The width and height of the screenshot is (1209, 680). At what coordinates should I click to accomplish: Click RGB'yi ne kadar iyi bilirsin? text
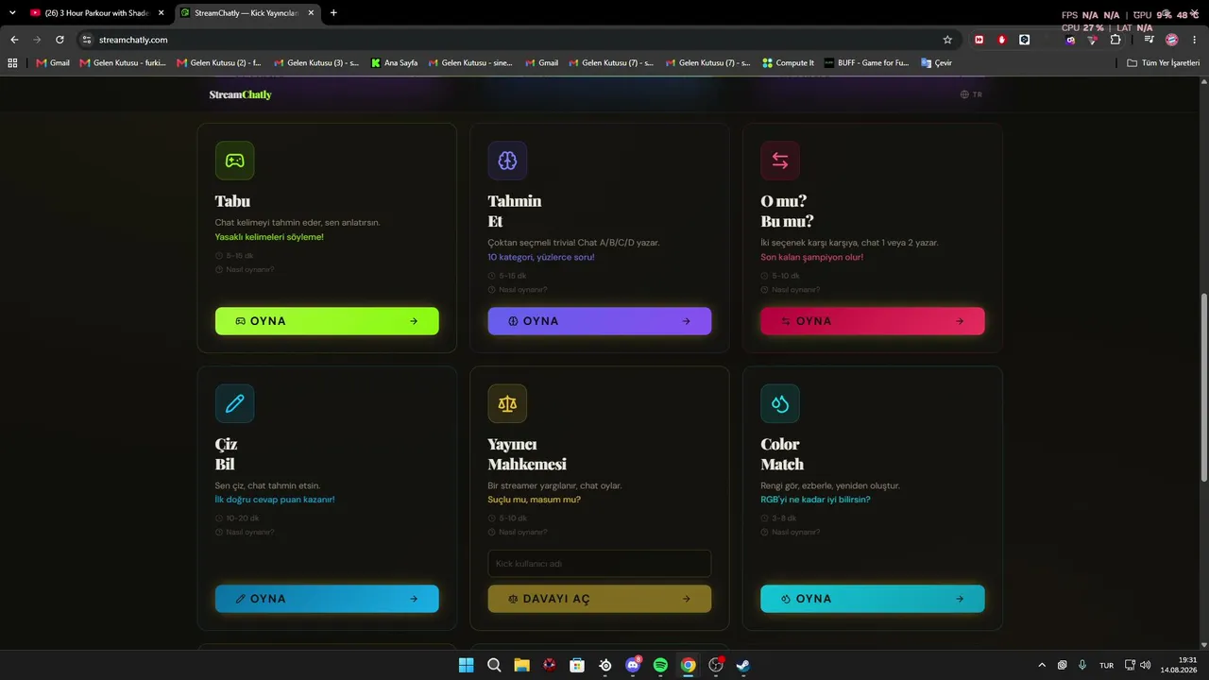(816, 500)
